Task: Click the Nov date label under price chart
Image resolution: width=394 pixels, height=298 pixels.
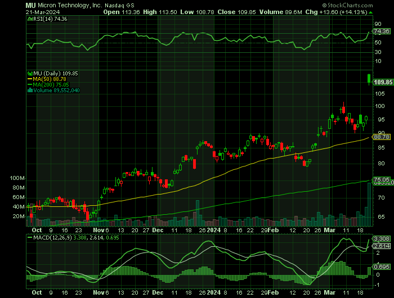Action: pos(98,230)
